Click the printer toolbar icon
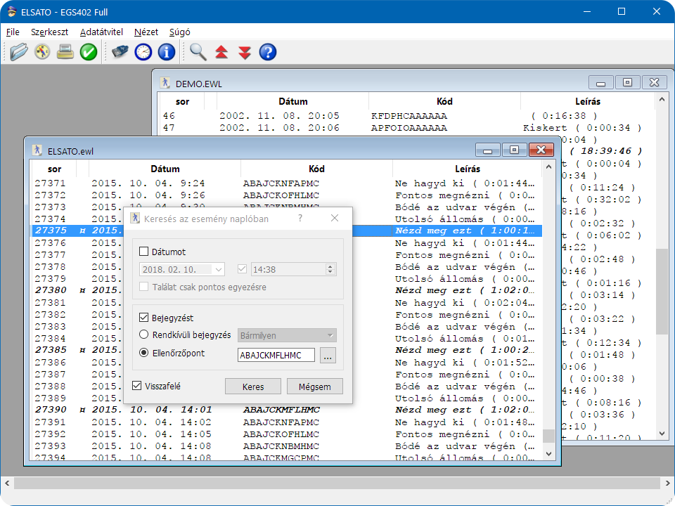 65,52
